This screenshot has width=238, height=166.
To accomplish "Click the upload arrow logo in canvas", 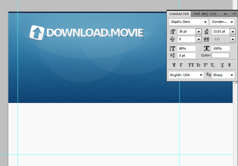I will point(37,33).
